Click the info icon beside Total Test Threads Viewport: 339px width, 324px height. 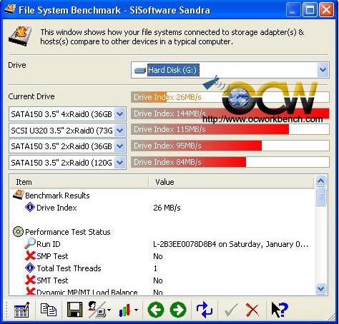pyautogui.click(x=30, y=268)
